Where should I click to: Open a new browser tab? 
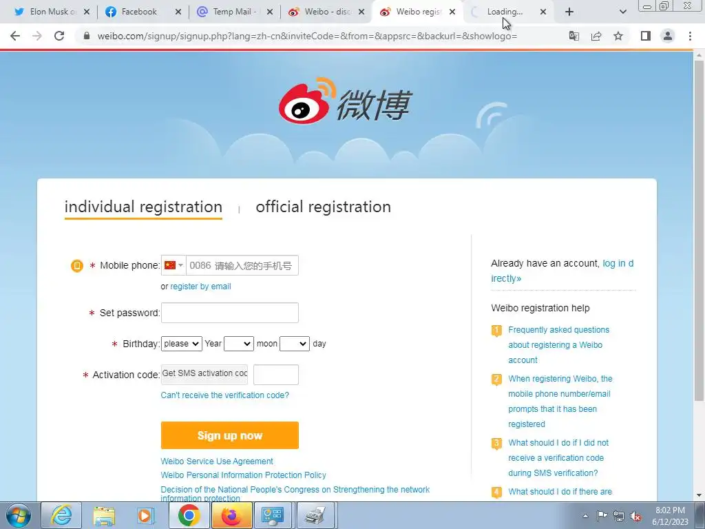(x=569, y=12)
